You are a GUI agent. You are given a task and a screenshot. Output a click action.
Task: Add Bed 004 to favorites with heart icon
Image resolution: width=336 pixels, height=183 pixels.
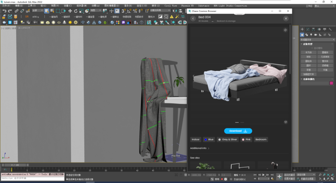(286, 122)
